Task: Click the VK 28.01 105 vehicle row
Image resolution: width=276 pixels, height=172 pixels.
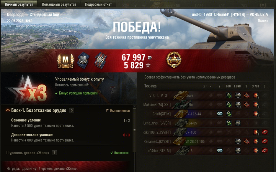Action: point(205,141)
